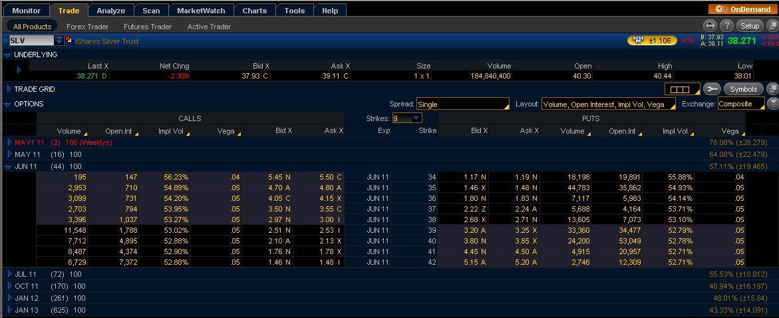Select the All Products sub-tab
The image size is (779, 318).
(32, 27)
